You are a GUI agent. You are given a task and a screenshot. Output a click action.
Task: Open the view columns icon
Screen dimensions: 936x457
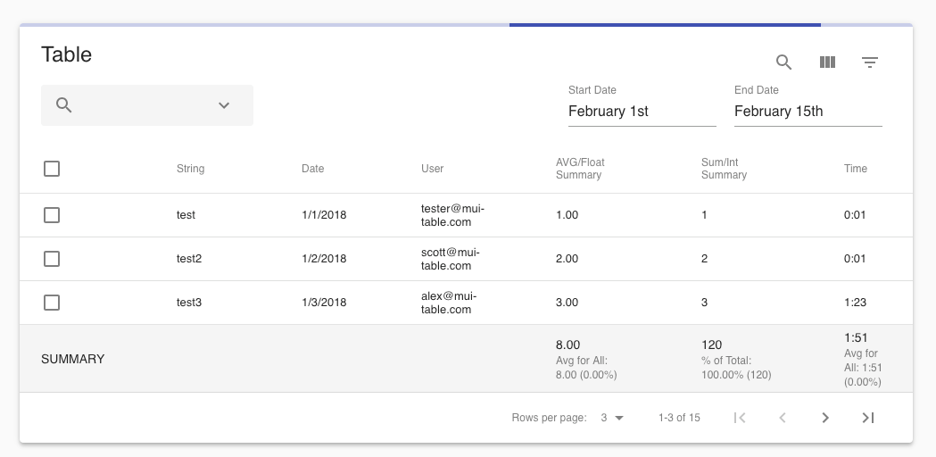point(827,62)
